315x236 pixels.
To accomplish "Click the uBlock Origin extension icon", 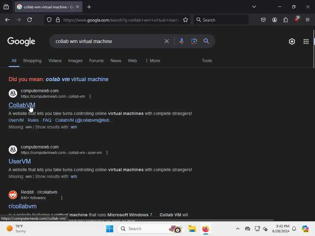I will tap(297, 19).
